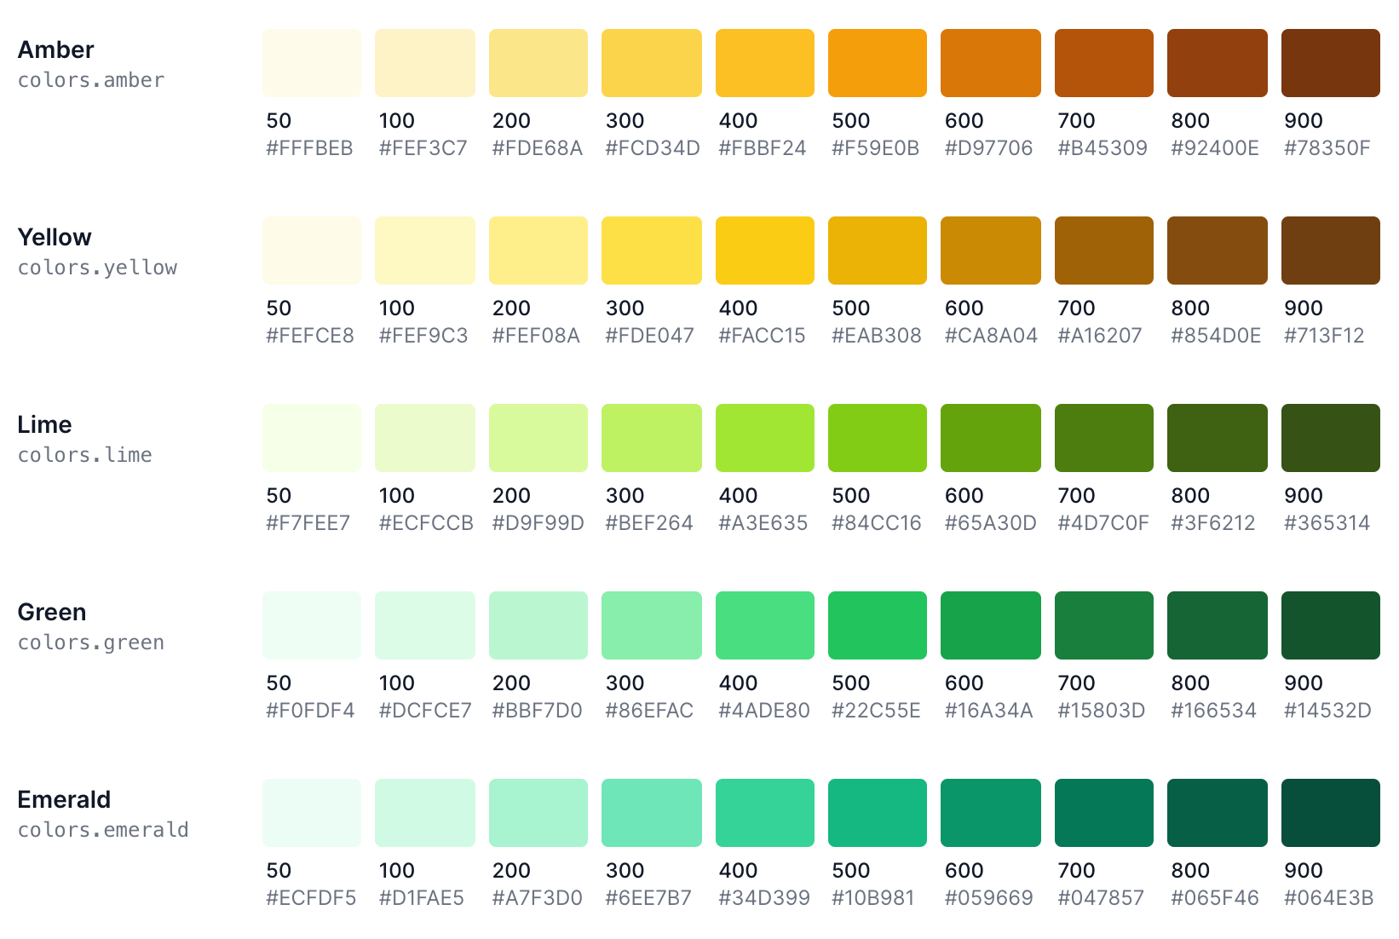Pick the Yellow 200 swatch
Viewport: 1399px width, 939px height.
(538, 251)
